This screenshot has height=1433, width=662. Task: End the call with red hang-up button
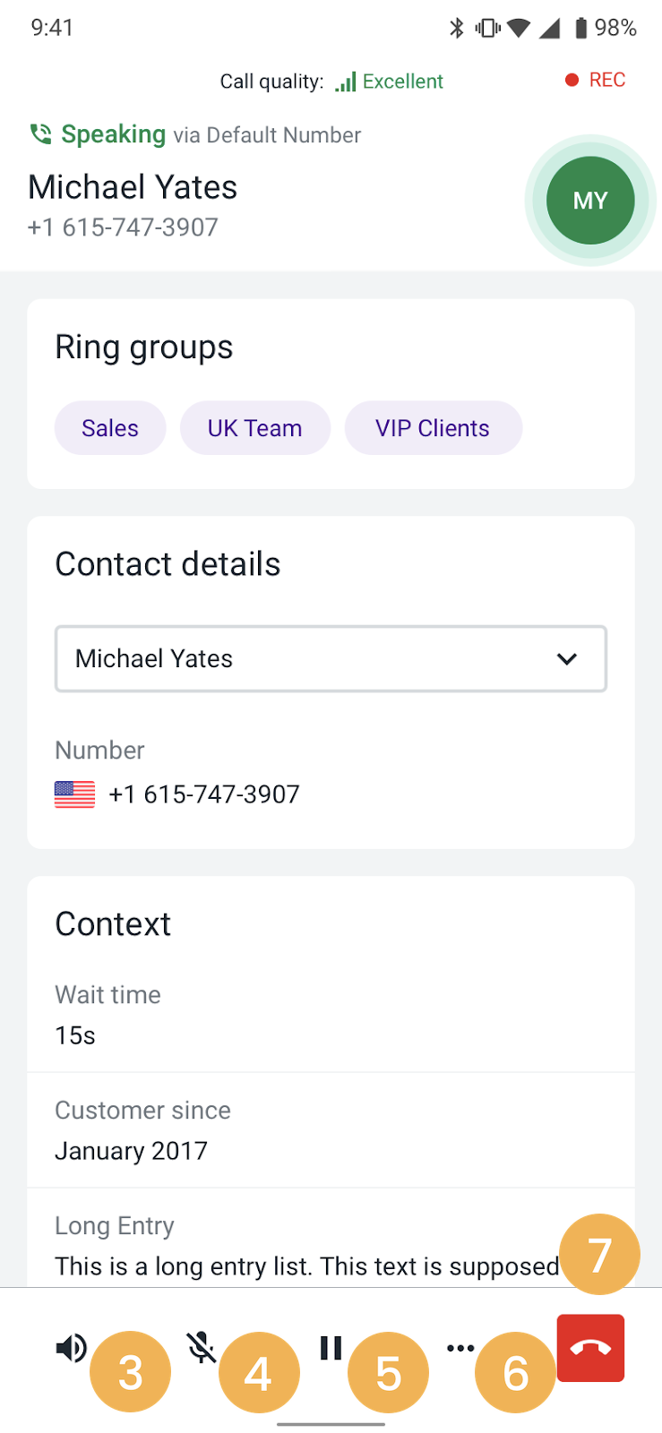click(x=590, y=1348)
